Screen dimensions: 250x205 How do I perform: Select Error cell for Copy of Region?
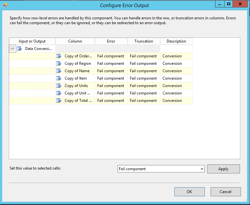111,63
